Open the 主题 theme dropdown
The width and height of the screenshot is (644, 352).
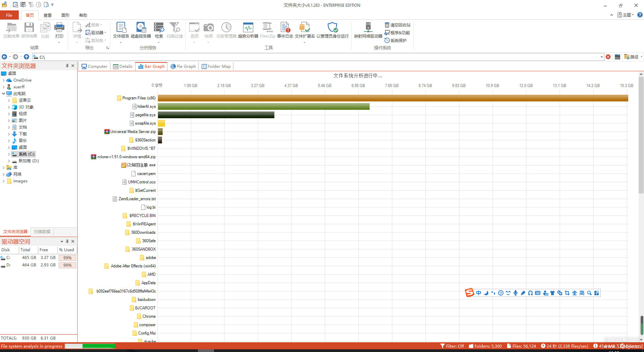(x=626, y=15)
